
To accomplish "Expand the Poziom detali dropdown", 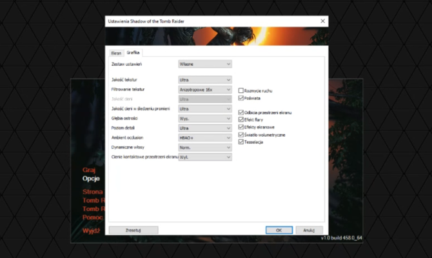I will (x=204, y=128).
